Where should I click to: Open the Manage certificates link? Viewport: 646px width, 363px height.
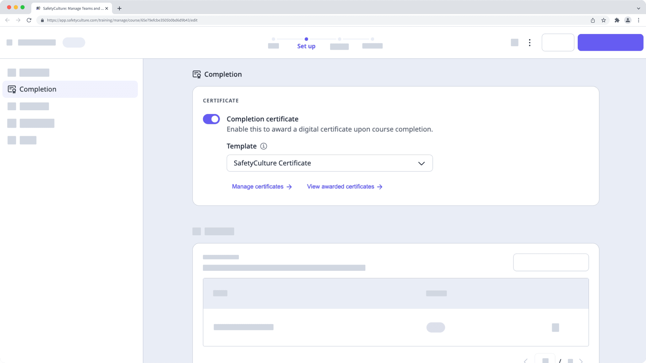tap(257, 187)
